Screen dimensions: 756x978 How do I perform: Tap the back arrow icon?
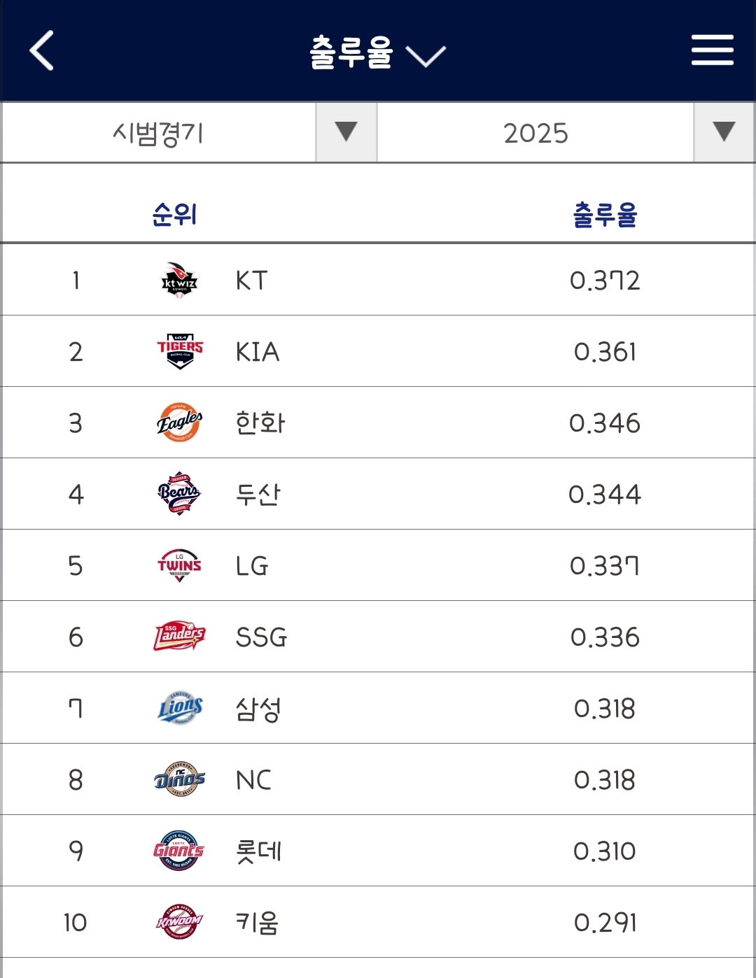click(x=42, y=50)
